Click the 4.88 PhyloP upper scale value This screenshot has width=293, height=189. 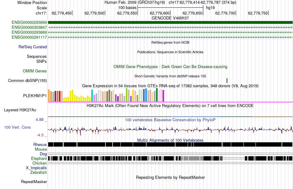pyautogui.click(x=39, y=120)
